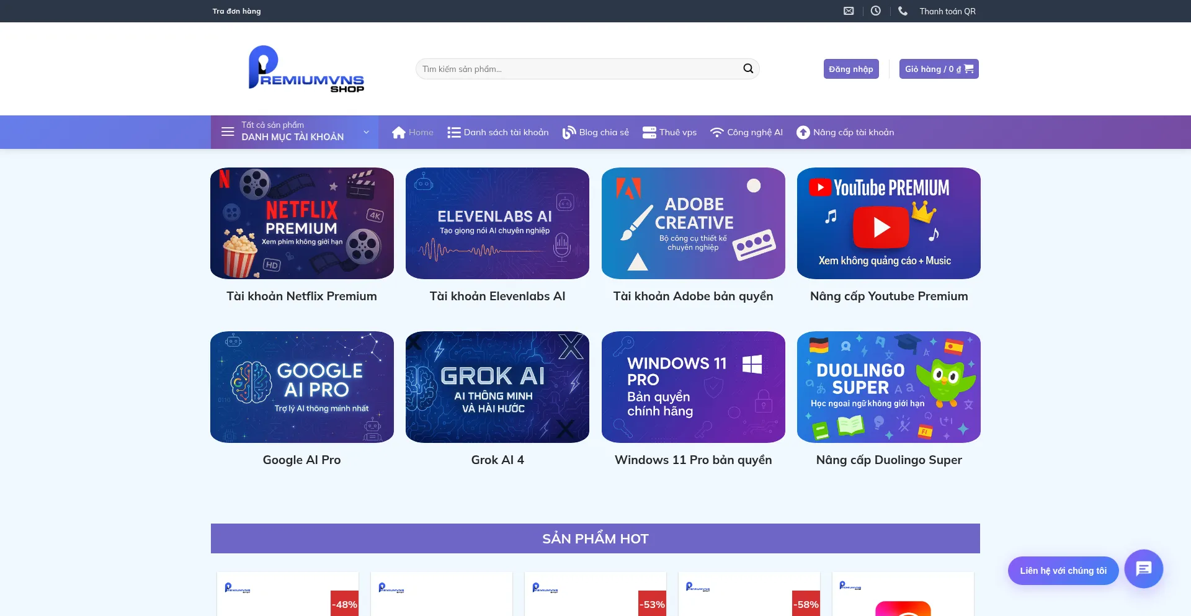
Task: Select the Thuê vps menu item
Action: tap(670, 132)
